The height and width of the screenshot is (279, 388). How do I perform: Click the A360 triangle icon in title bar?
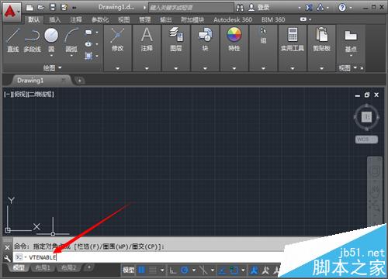point(320,8)
